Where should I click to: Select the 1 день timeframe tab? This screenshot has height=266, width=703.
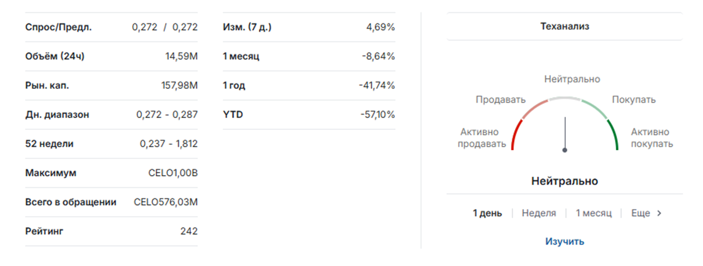click(x=487, y=213)
